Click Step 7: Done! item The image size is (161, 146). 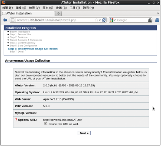pyautogui.click(x=17, y=52)
